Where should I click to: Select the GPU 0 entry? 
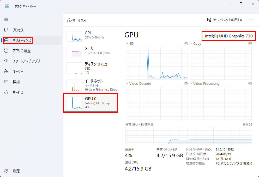click(x=90, y=103)
